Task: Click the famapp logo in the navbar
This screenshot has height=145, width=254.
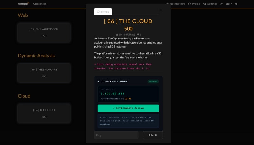Action: tap(23, 4)
